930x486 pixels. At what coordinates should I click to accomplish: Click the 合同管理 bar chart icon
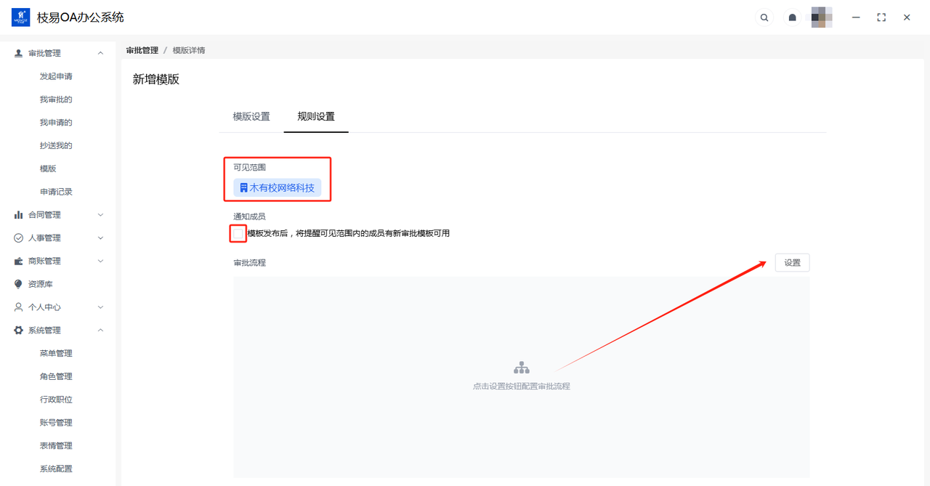[x=19, y=215]
